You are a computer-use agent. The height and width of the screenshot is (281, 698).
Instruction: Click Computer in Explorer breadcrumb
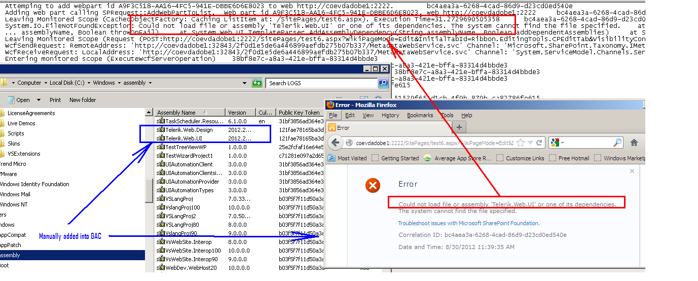point(29,83)
